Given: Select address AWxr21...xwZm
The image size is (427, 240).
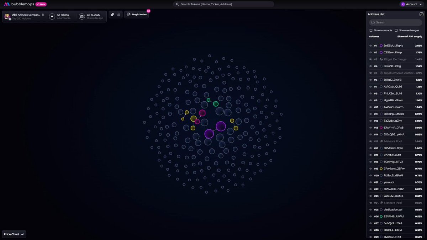Looking at the screenshot, I should (394, 107).
